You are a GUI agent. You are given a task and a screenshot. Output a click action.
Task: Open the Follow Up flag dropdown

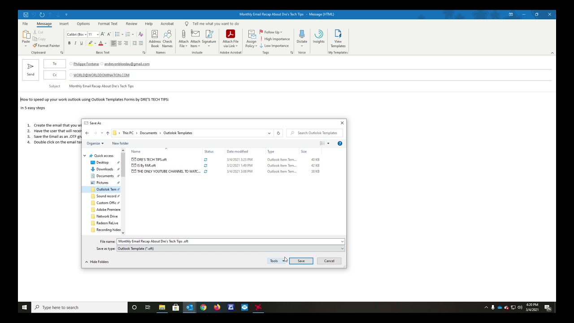click(x=271, y=32)
